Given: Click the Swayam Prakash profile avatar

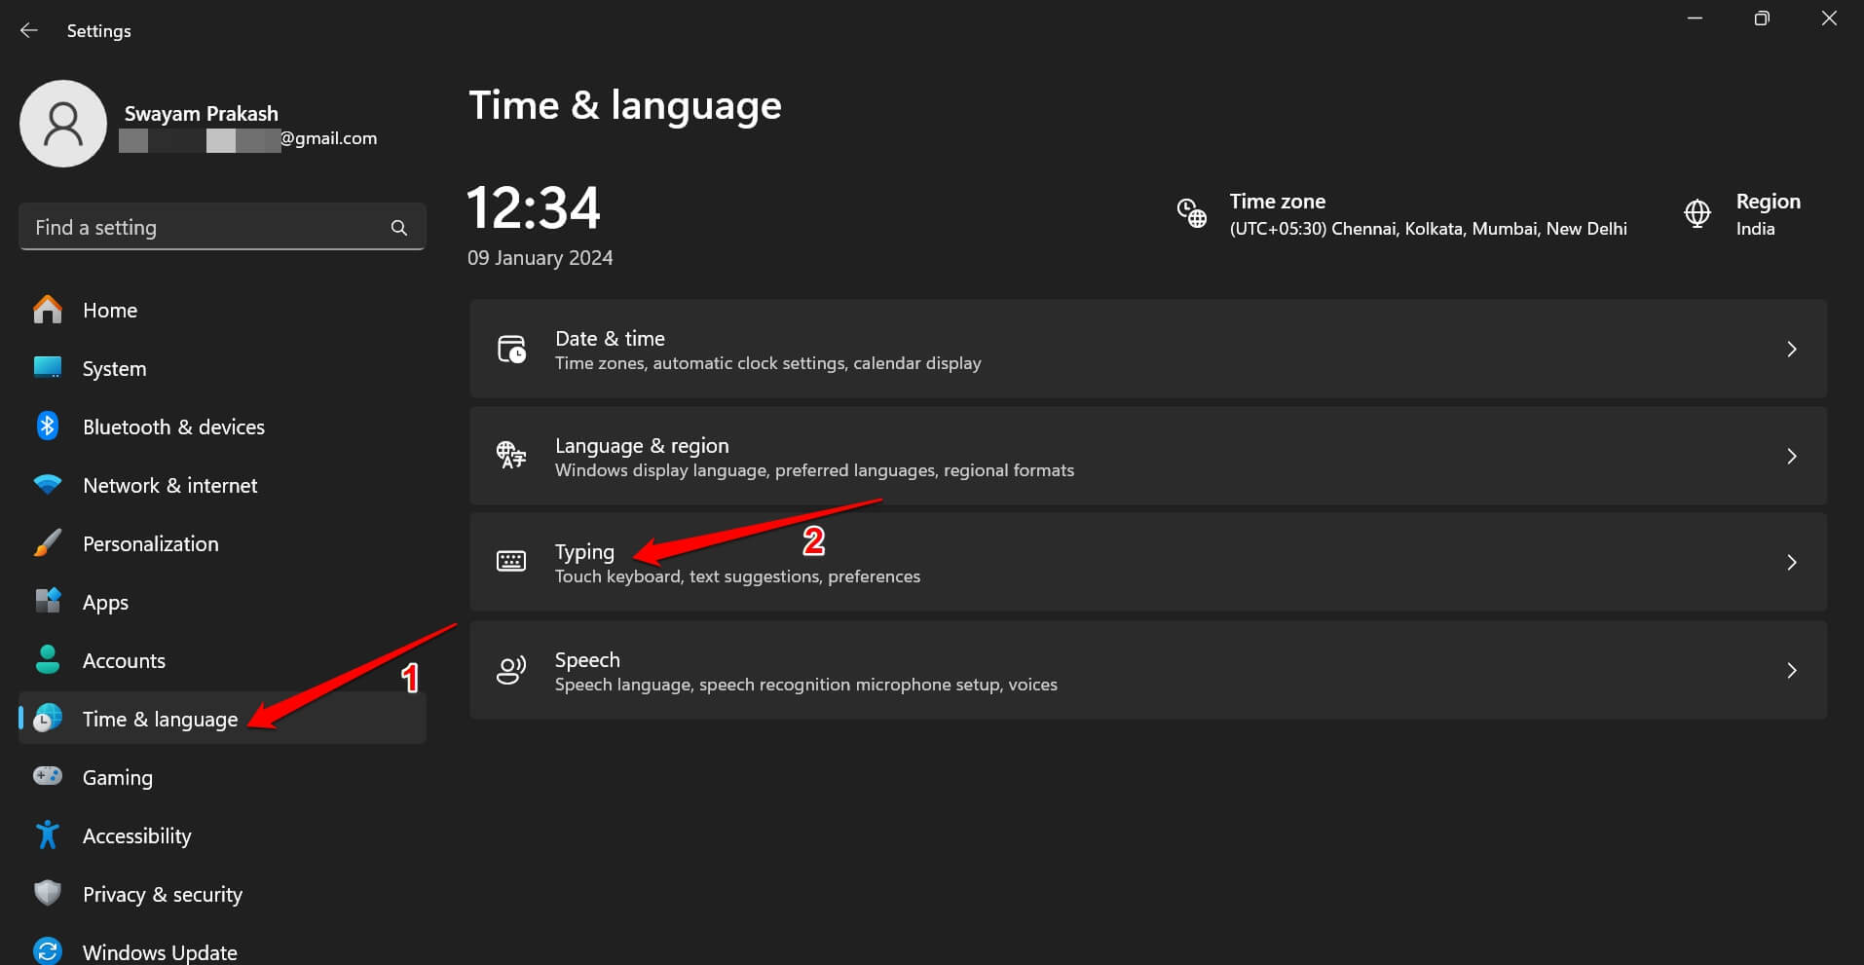Looking at the screenshot, I should tap(62, 124).
